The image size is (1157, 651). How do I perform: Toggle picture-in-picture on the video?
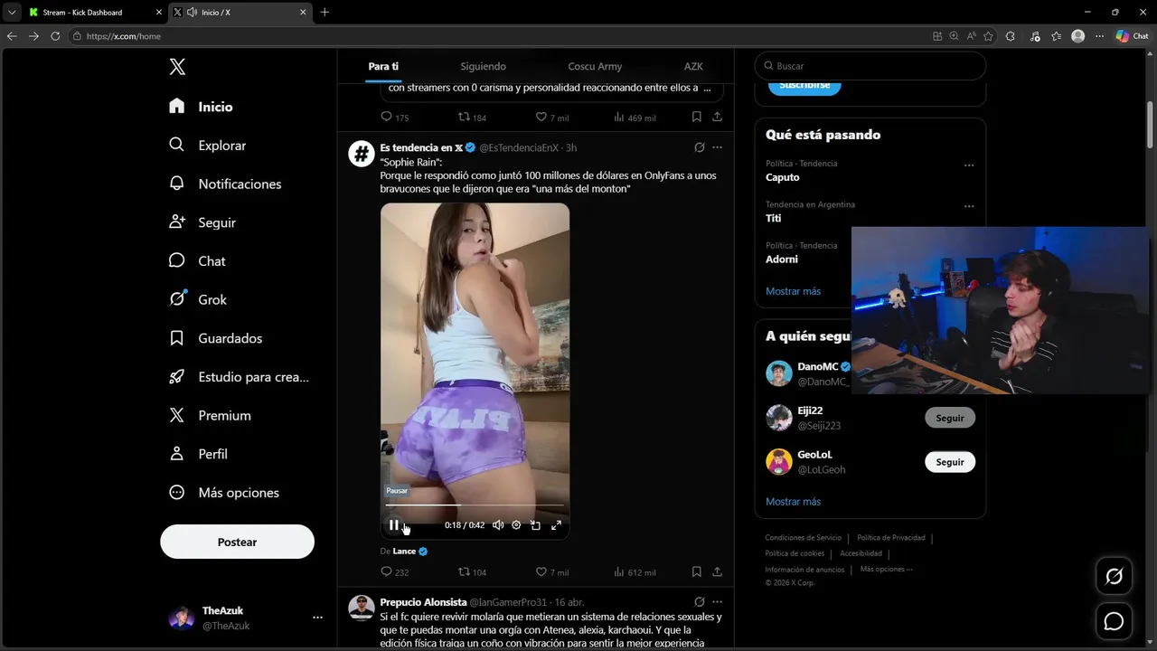pos(535,525)
